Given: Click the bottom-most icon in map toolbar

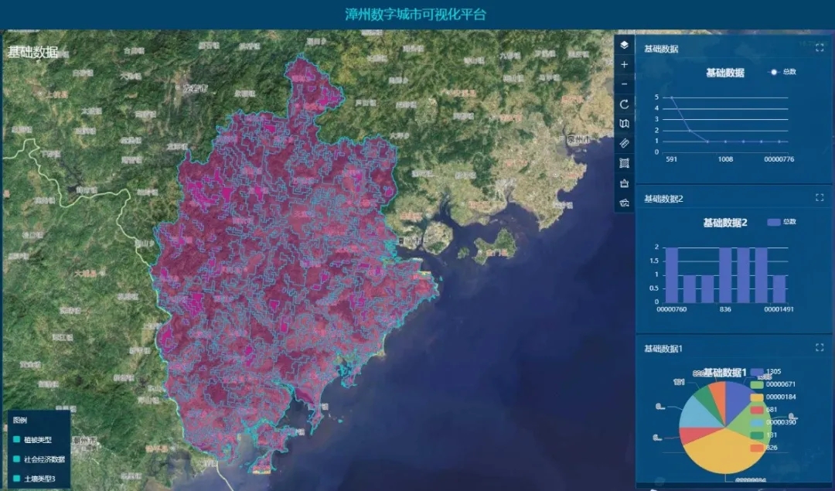Looking at the screenshot, I should tap(625, 203).
